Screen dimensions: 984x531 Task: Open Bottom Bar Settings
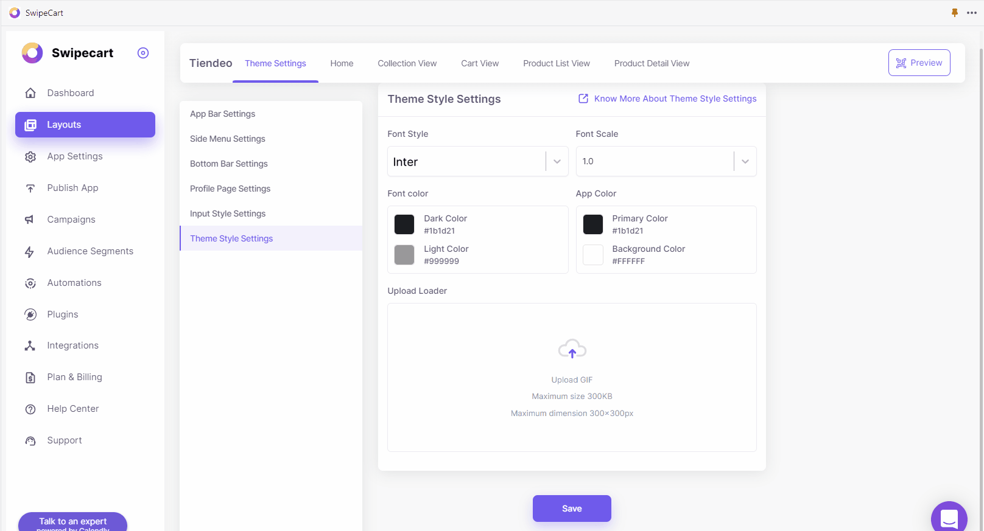271,164
